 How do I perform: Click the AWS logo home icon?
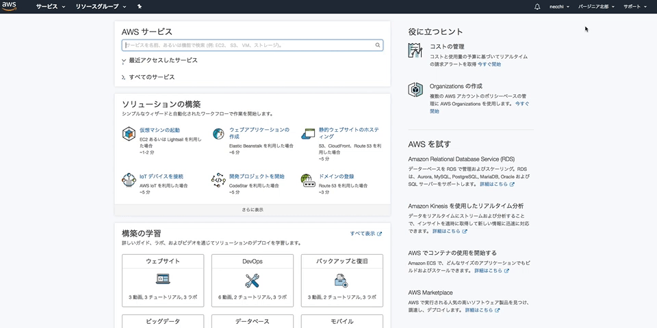click(x=9, y=6)
